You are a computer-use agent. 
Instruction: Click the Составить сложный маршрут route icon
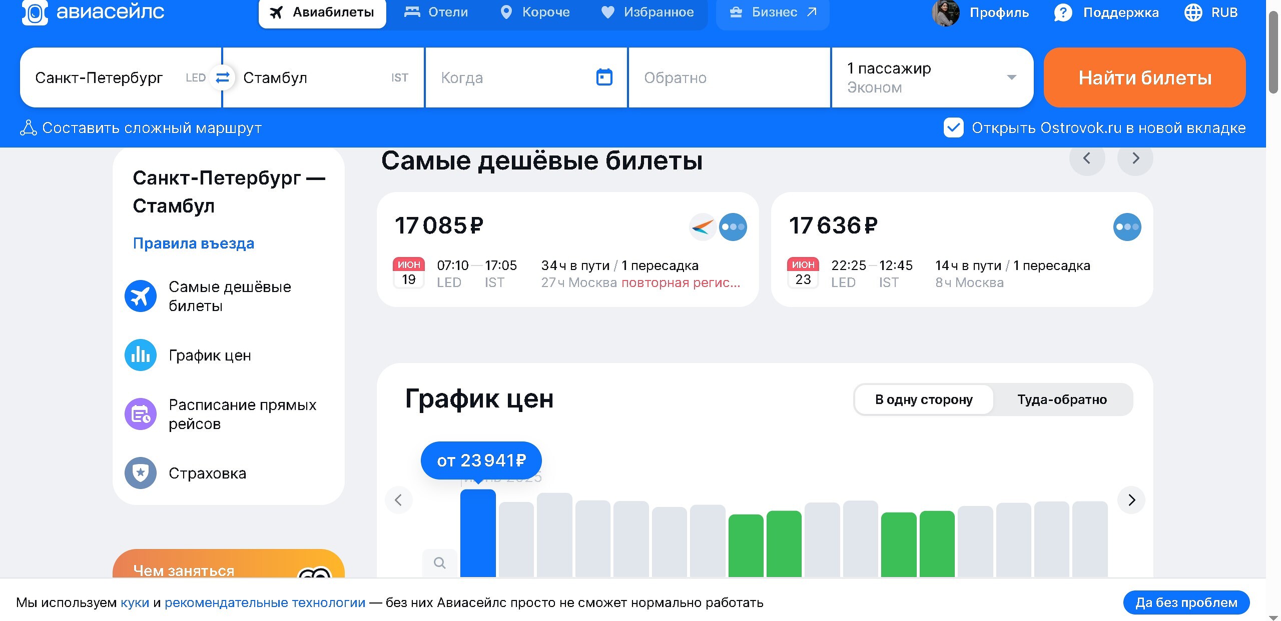pos(29,128)
